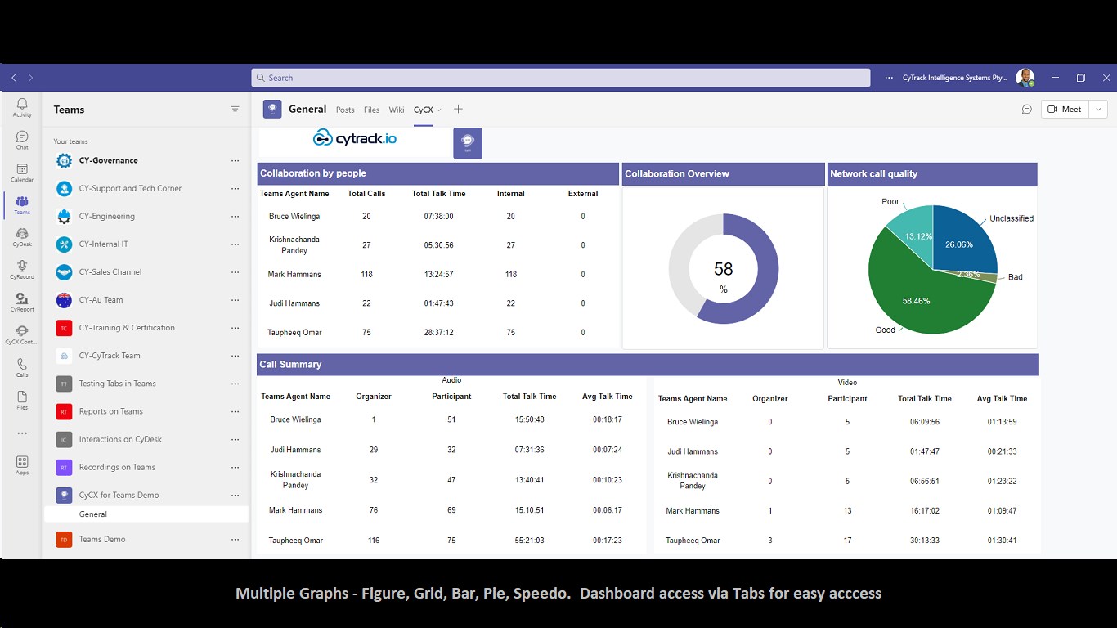This screenshot has width=1117, height=628.
Task: Open Chat in the left rail
Action: point(22,140)
